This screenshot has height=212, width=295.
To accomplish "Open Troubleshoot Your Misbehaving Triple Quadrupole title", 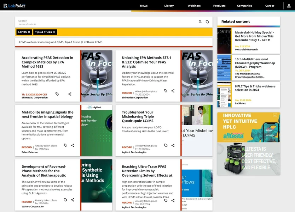I will 138,116.
